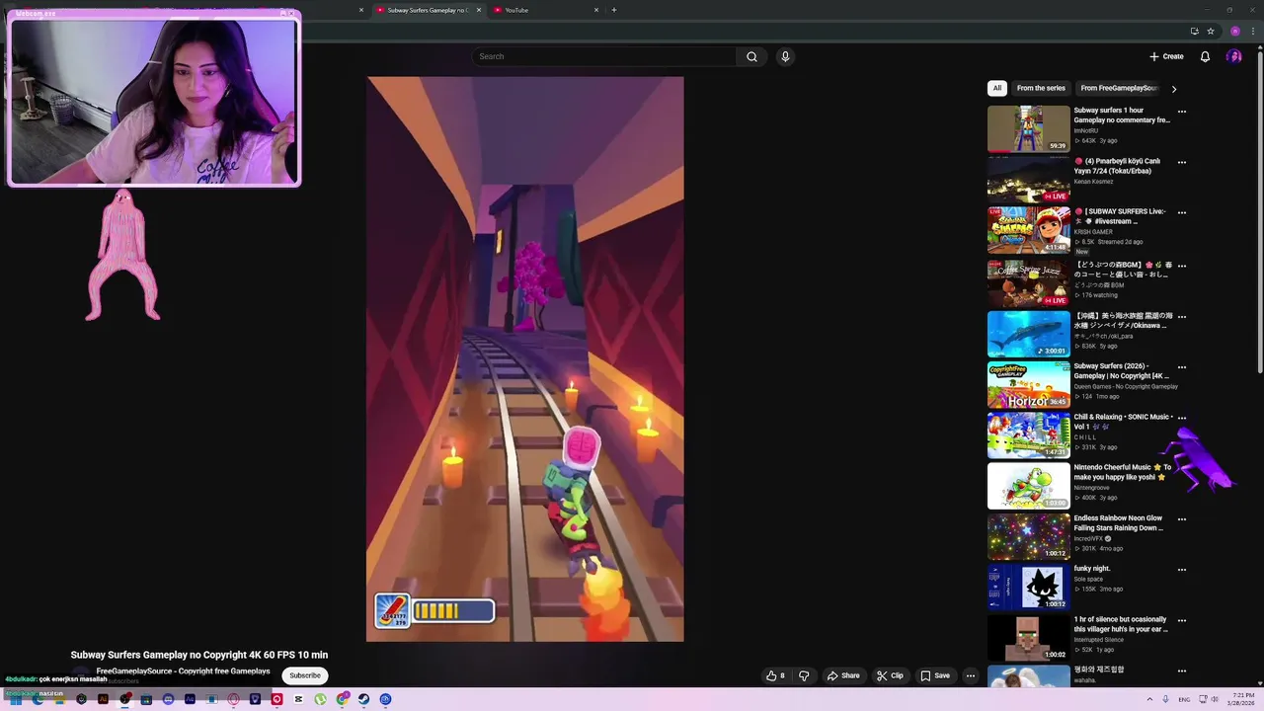The width and height of the screenshot is (1264, 711).
Task: Open options menu for Endless Rainbow Neon video
Action: pos(1182,519)
